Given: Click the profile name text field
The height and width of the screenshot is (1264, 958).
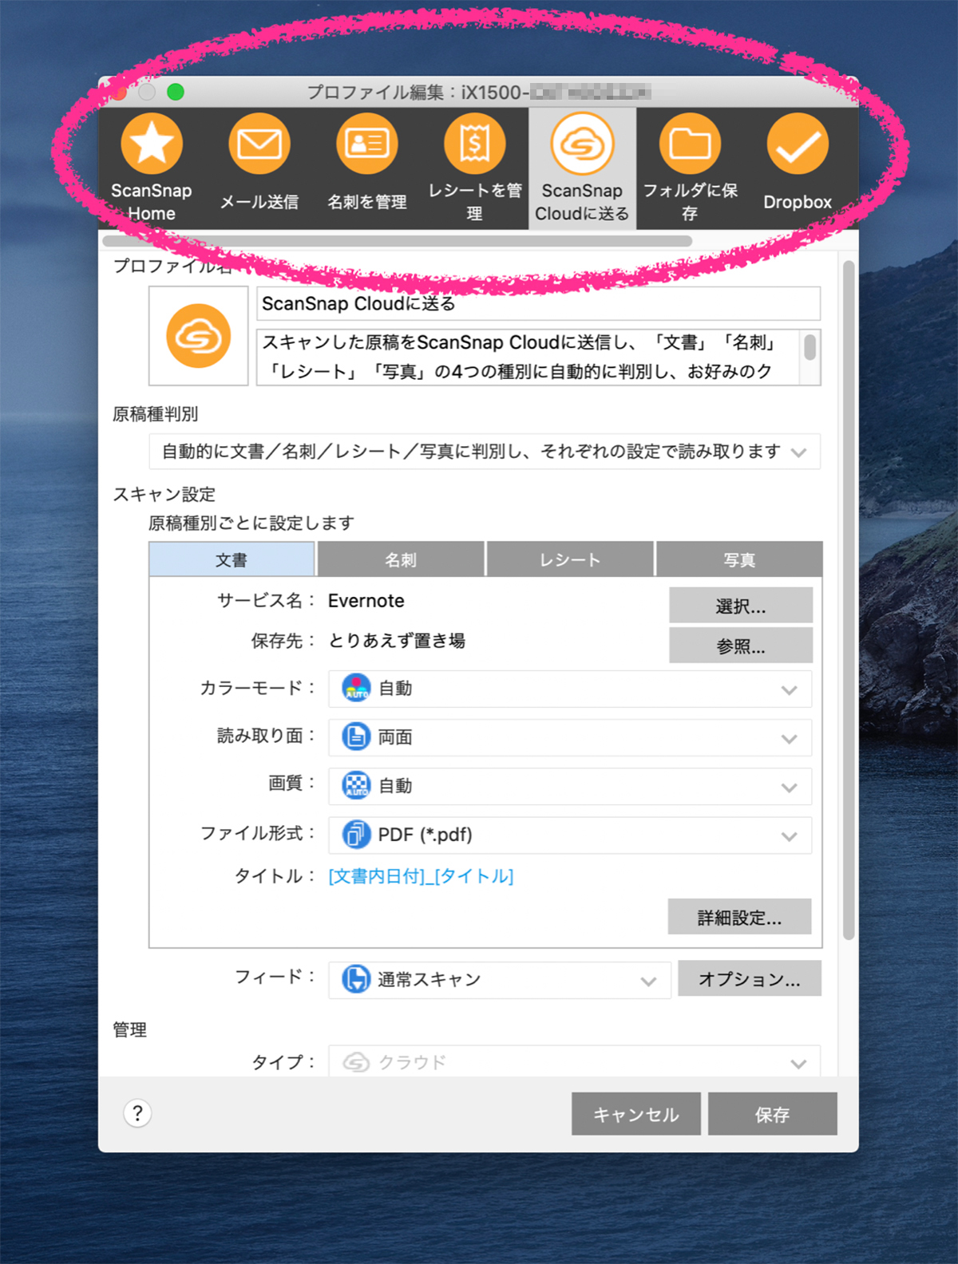Looking at the screenshot, I should click(x=538, y=304).
